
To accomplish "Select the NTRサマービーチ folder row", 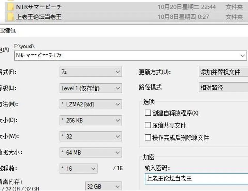I will (x=126, y=7).
